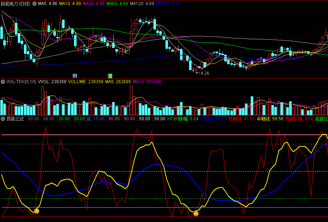Image resolution: width=328 pixels, height=222 pixels.
Task: Select the MA60: 4.64 label
Action: [117, 4]
